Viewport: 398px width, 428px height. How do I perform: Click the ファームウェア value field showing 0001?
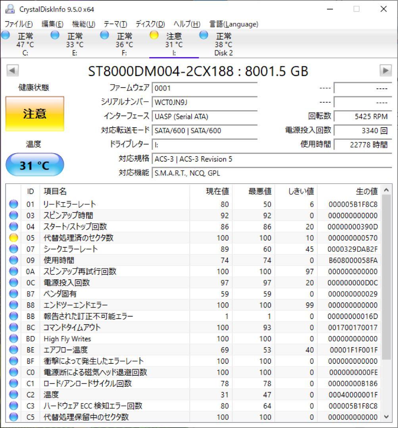(x=205, y=88)
